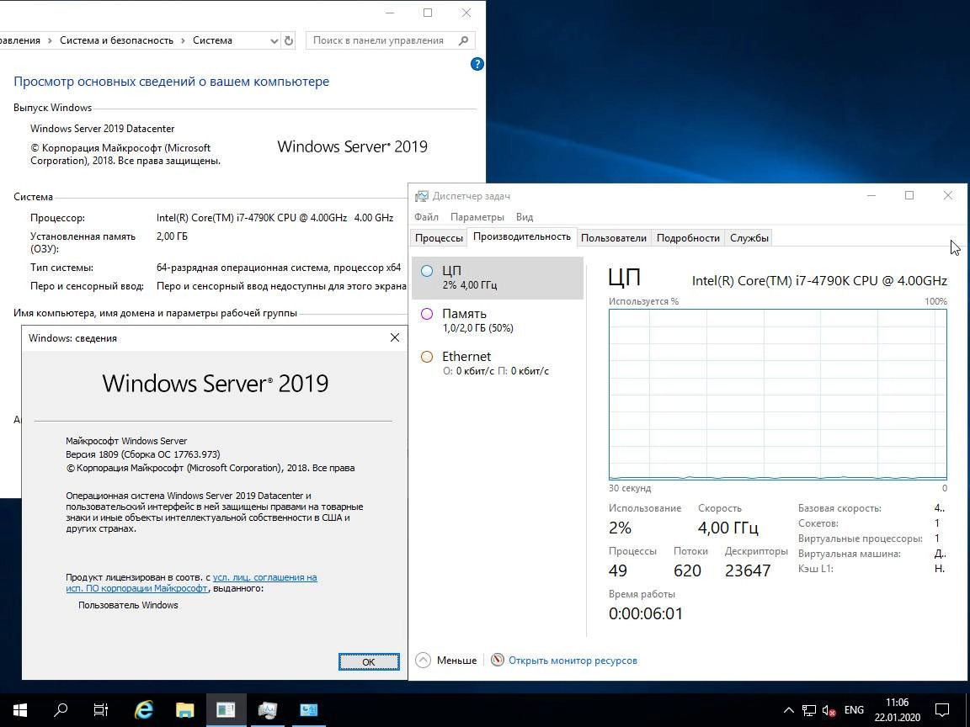The height and width of the screenshot is (727, 970).
Task: Click the Потоки value 620
Action: click(687, 570)
